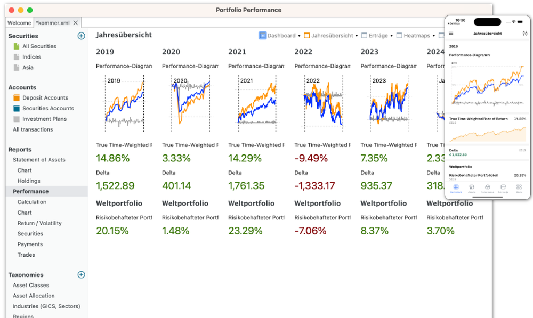Image resolution: width=533 pixels, height=318 pixels.
Task: Open All transactions view
Action: tap(33, 129)
